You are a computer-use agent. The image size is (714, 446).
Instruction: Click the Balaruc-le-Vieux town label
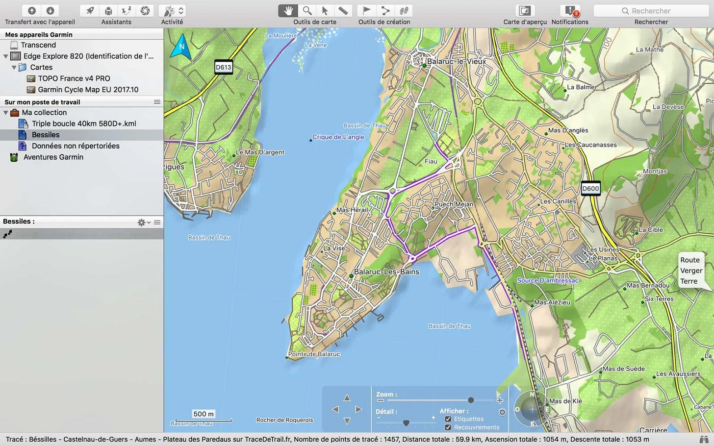[x=457, y=61]
